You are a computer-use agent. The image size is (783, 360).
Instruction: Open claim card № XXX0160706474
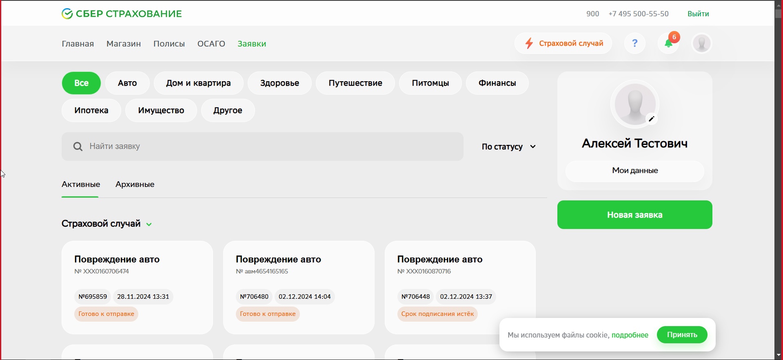137,288
